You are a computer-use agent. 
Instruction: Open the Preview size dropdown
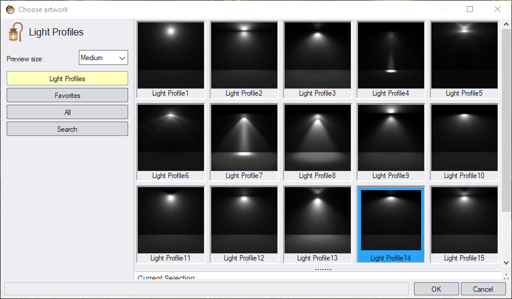[103, 58]
